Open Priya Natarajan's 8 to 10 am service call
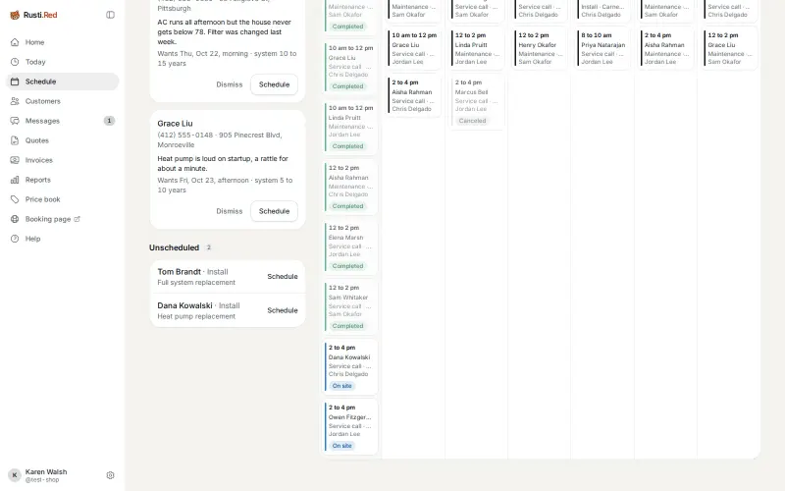Screen dimensions: 785x491 [x=603, y=48]
